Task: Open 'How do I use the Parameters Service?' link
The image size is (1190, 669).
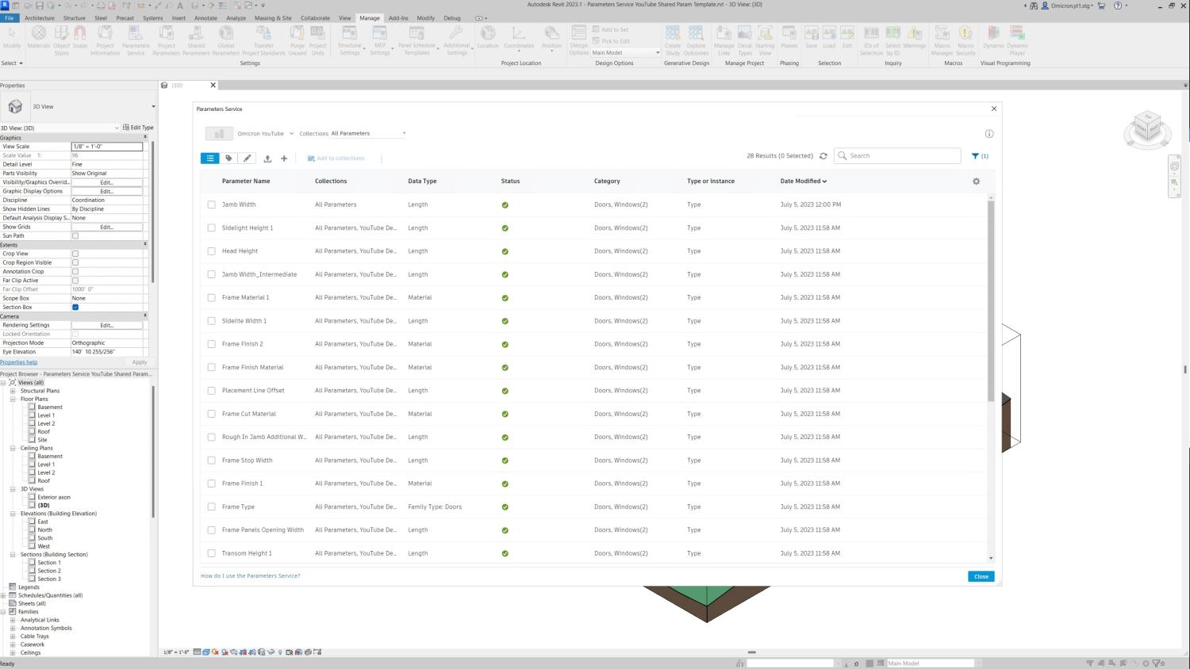Action: tap(251, 576)
